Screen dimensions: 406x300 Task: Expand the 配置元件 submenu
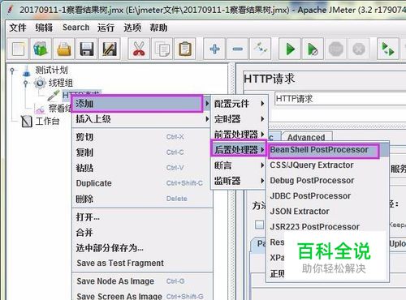240,104
